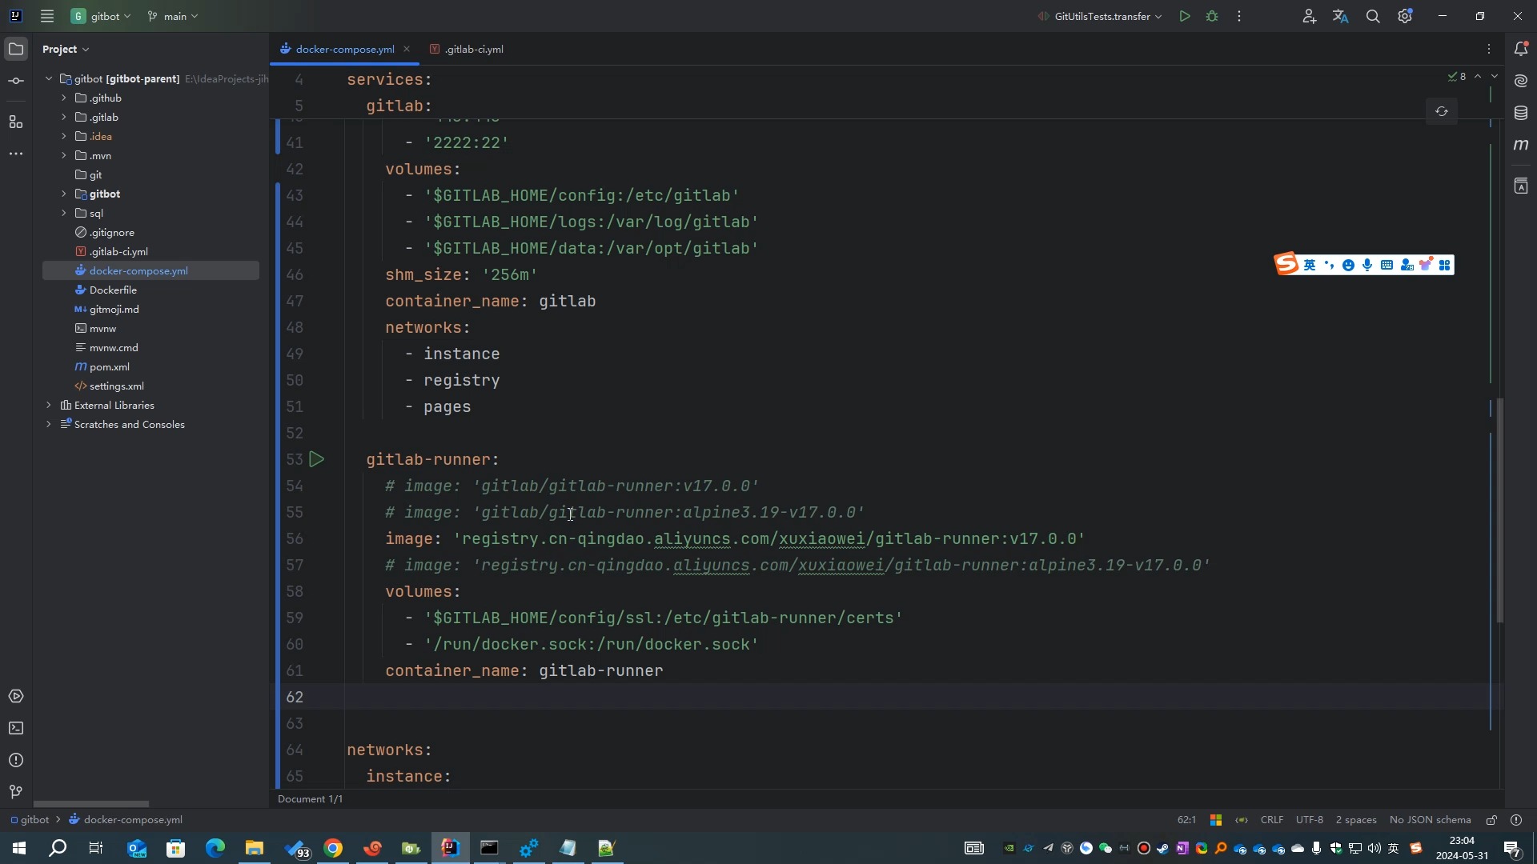Open the main hamburger menu

(47, 16)
